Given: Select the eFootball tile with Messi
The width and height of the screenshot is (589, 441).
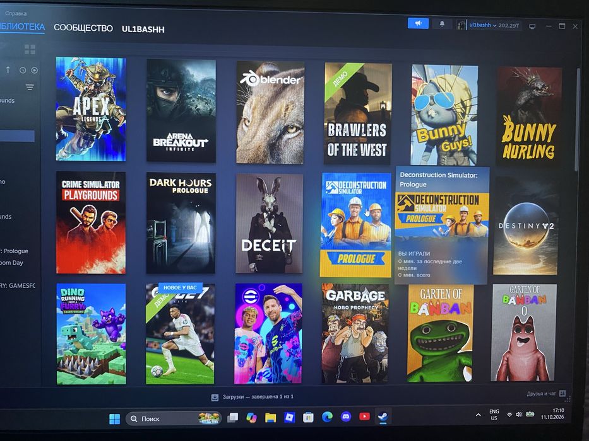Looking at the screenshot, I should tap(268, 334).
